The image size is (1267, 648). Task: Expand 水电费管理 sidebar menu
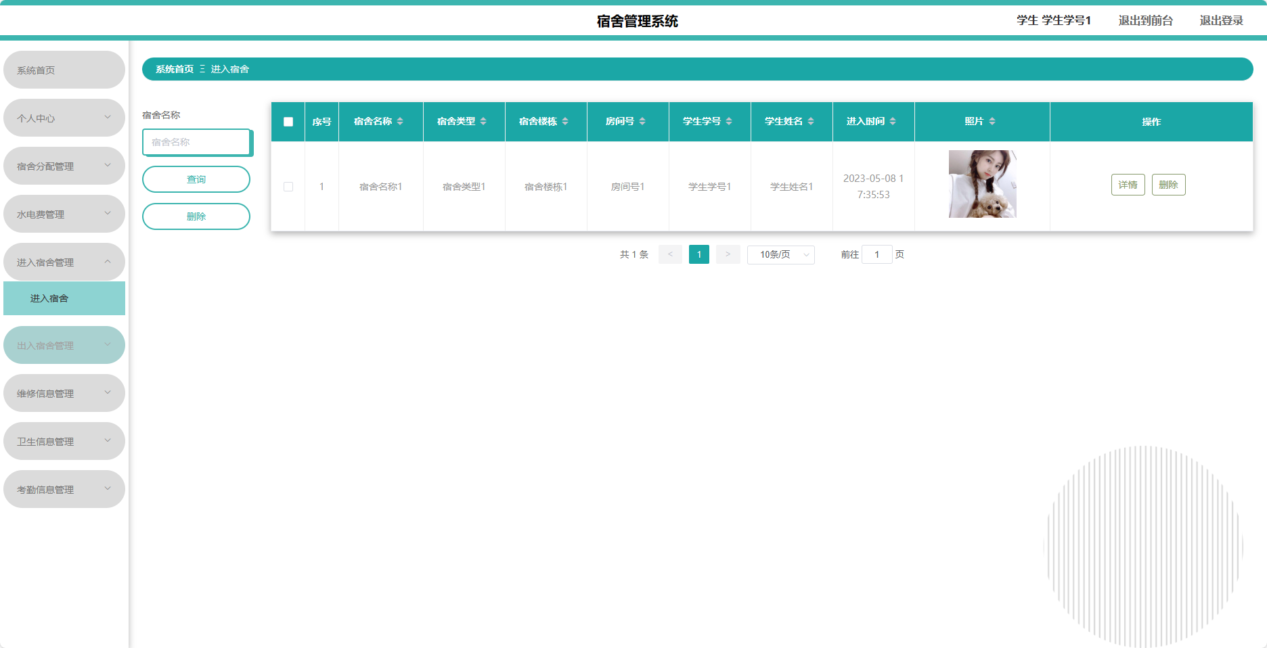(64, 214)
